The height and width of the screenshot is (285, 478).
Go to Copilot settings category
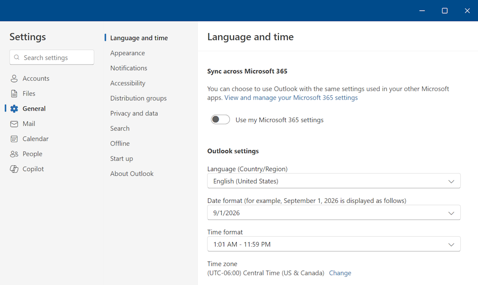click(x=33, y=169)
